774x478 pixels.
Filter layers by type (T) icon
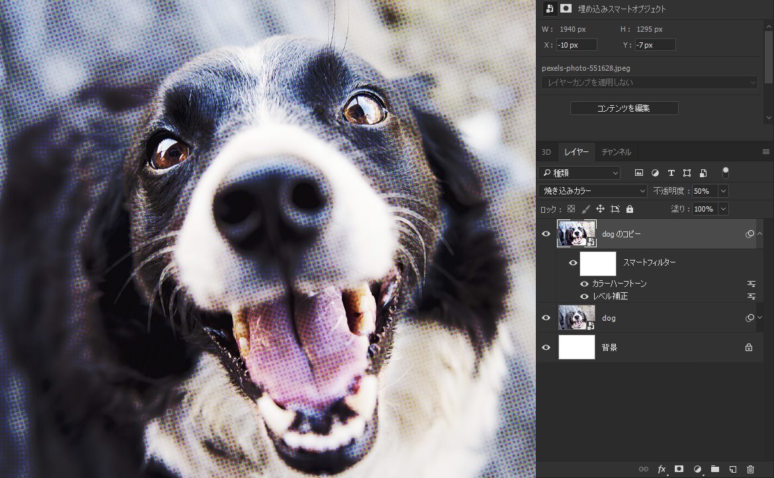671,173
